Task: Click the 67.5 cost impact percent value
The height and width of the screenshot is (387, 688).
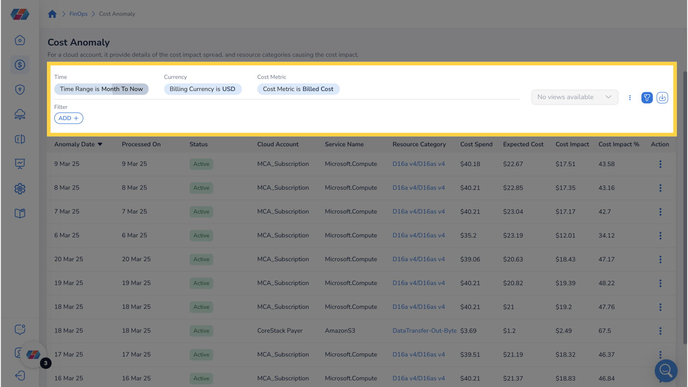Action: click(605, 331)
